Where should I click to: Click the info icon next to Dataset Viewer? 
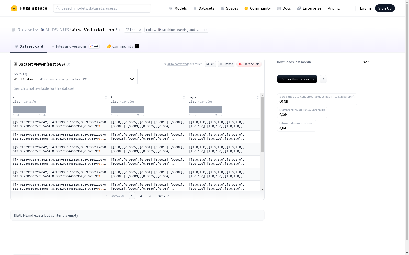[x=68, y=64]
